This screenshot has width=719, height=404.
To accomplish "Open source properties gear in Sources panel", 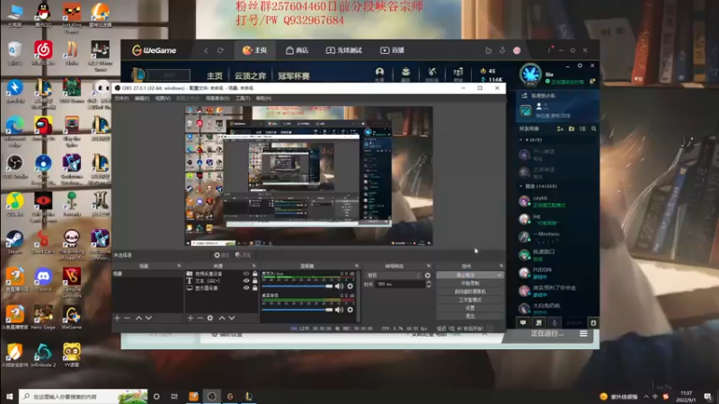I will [210, 318].
